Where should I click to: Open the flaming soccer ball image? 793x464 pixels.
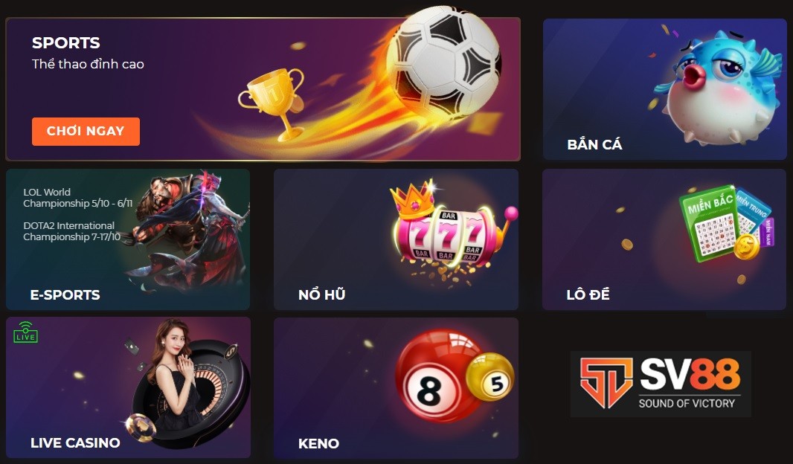click(443, 62)
